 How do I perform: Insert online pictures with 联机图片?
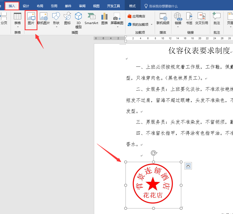[x=44, y=19]
